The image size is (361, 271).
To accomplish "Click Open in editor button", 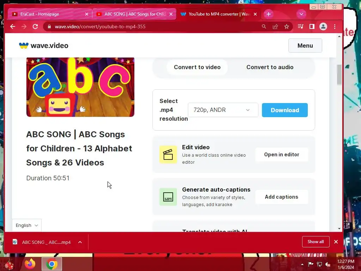I will [x=282, y=155].
